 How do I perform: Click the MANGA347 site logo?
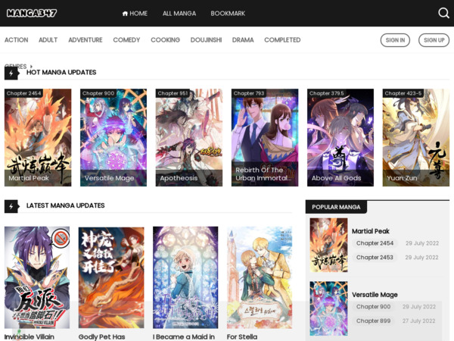[x=32, y=13]
